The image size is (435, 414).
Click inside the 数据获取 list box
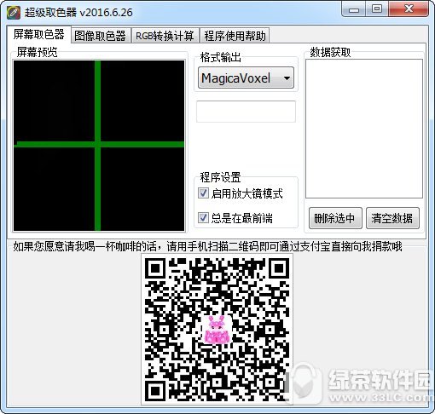point(364,129)
